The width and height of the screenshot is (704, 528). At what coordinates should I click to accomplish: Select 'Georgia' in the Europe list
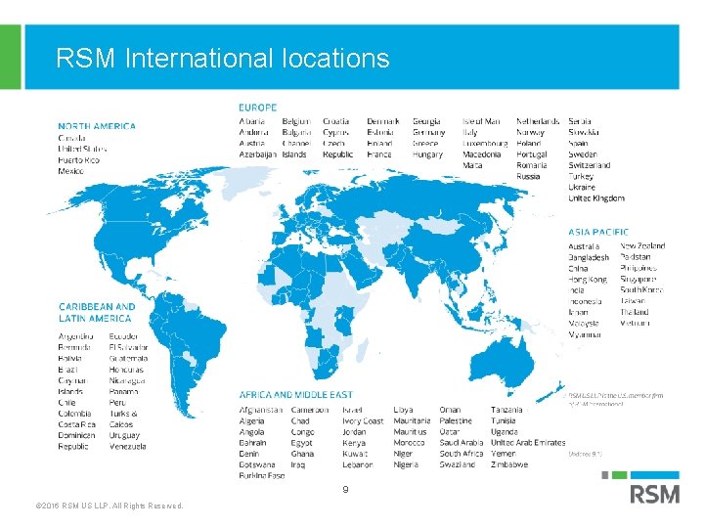coord(426,121)
